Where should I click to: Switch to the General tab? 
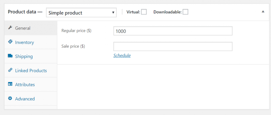point(23,28)
